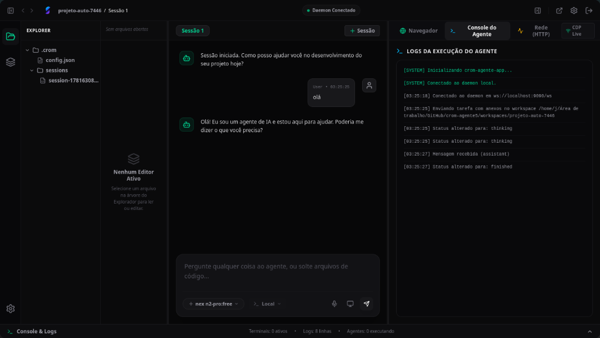Click the microphone icon
Viewport: 600px width, 338px height.
335,303
